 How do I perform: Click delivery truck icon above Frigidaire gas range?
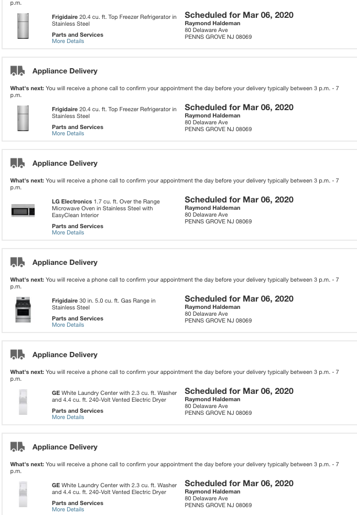[17, 262]
